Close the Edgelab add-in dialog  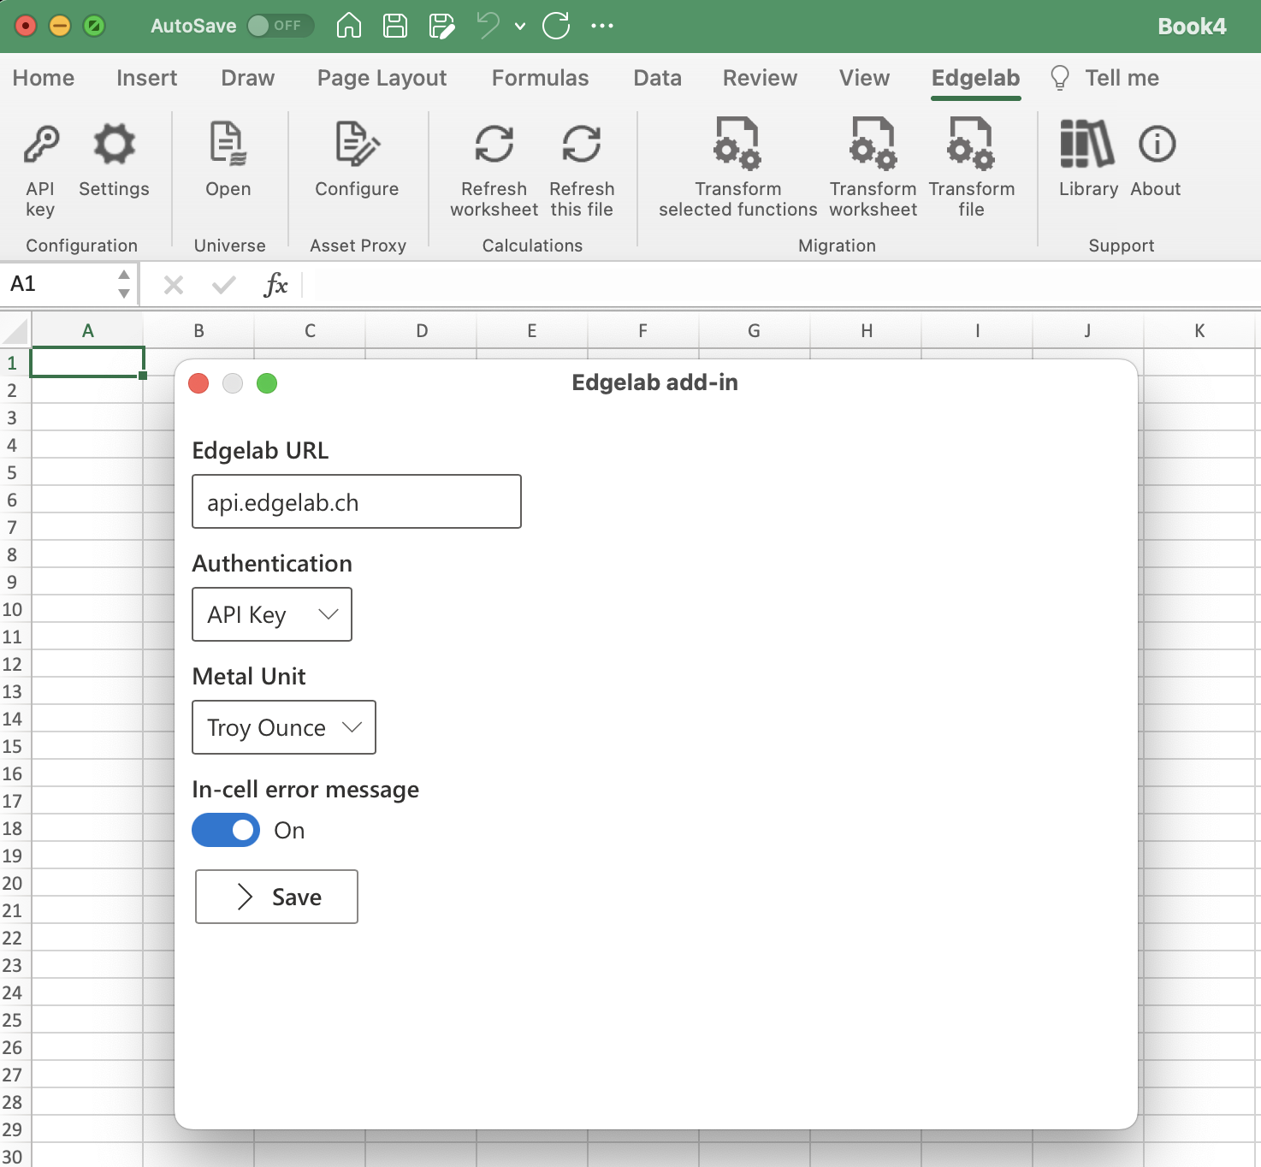point(198,383)
